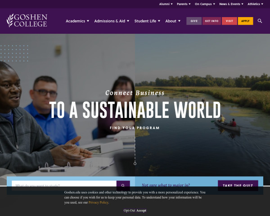The image size is (270, 216).
Task: Open the About dropdown menu
Action: click(173, 21)
